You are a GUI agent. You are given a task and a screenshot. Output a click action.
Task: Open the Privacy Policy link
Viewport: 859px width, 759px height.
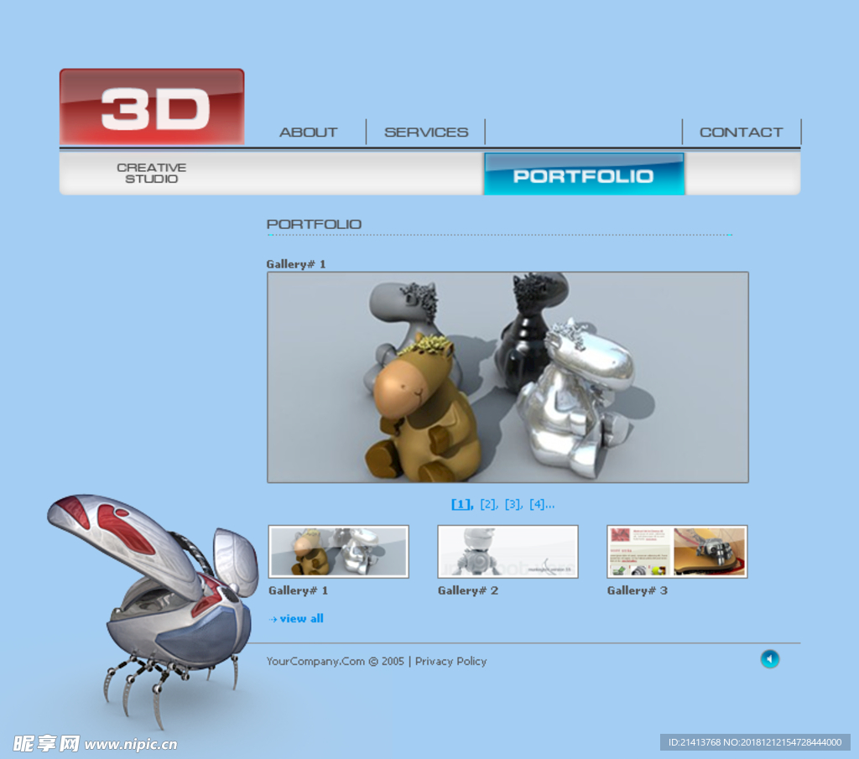[x=450, y=662]
